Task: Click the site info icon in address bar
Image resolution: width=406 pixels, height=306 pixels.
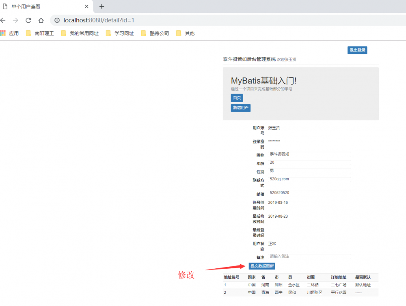Action: 56,20
